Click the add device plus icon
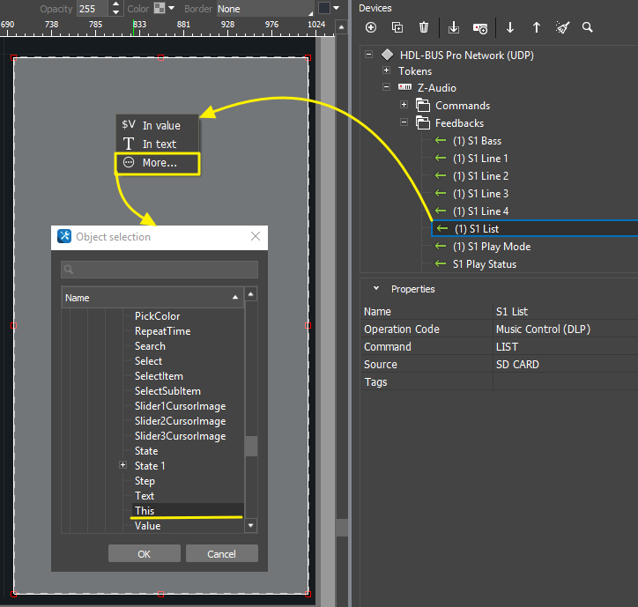 pos(371,27)
